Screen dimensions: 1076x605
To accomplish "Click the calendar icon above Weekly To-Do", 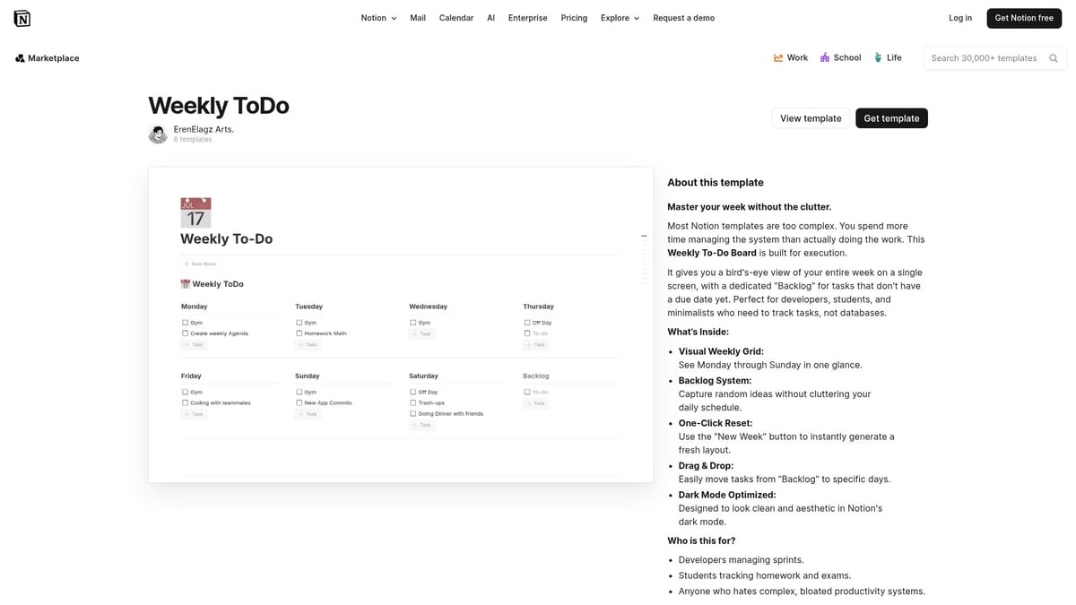I will click(x=195, y=212).
